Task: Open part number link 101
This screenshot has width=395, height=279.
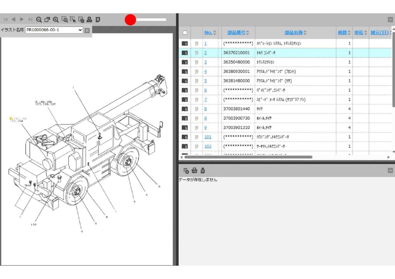Action: coord(208,137)
